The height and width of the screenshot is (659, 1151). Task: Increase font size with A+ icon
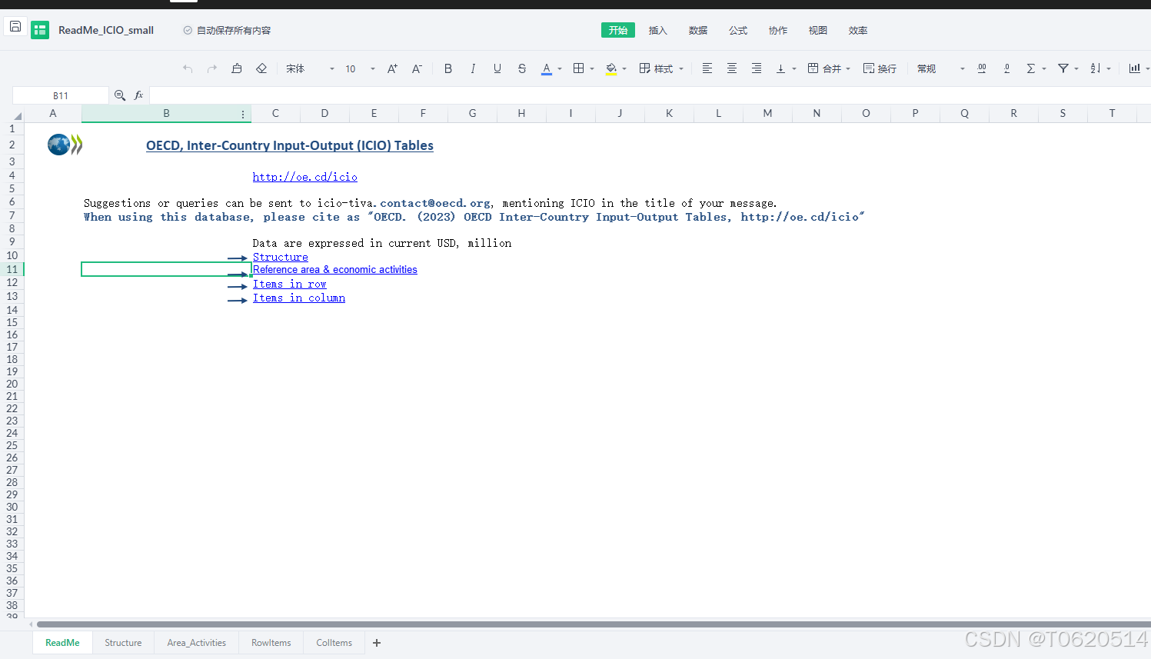392,68
